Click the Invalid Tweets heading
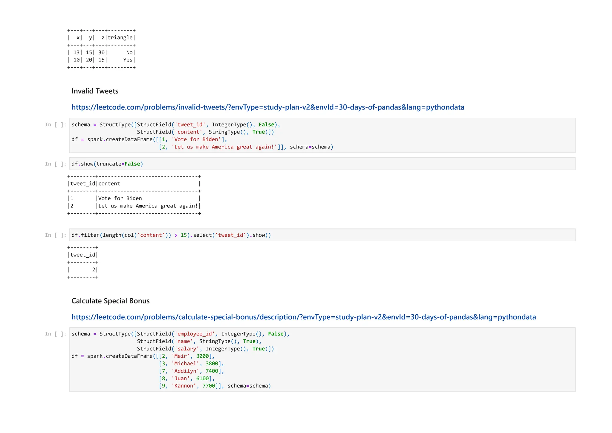 95,91
